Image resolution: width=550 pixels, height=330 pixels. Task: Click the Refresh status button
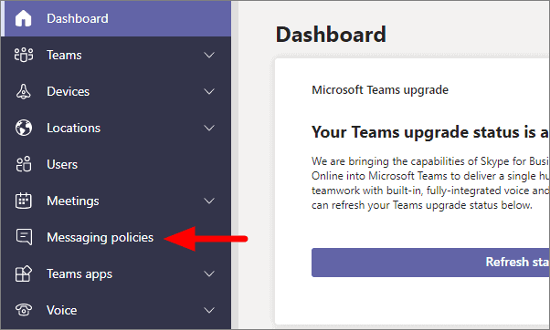pyautogui.click(x=430, y=263)
